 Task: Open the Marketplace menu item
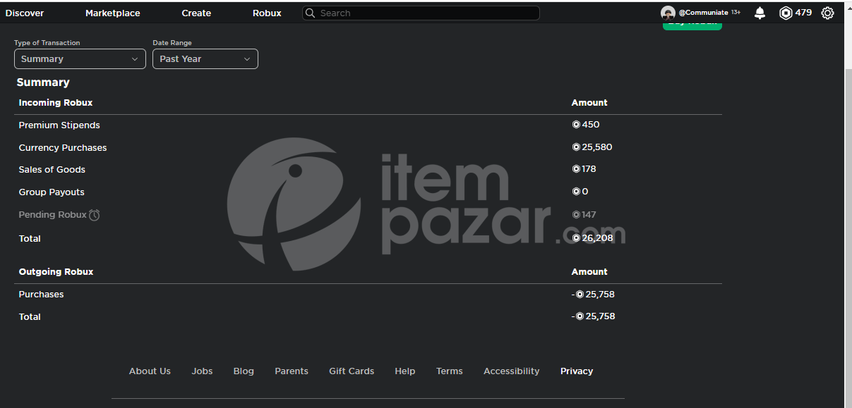coord(113,13)
